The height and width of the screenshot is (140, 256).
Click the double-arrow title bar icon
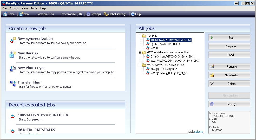coord(237,3)
